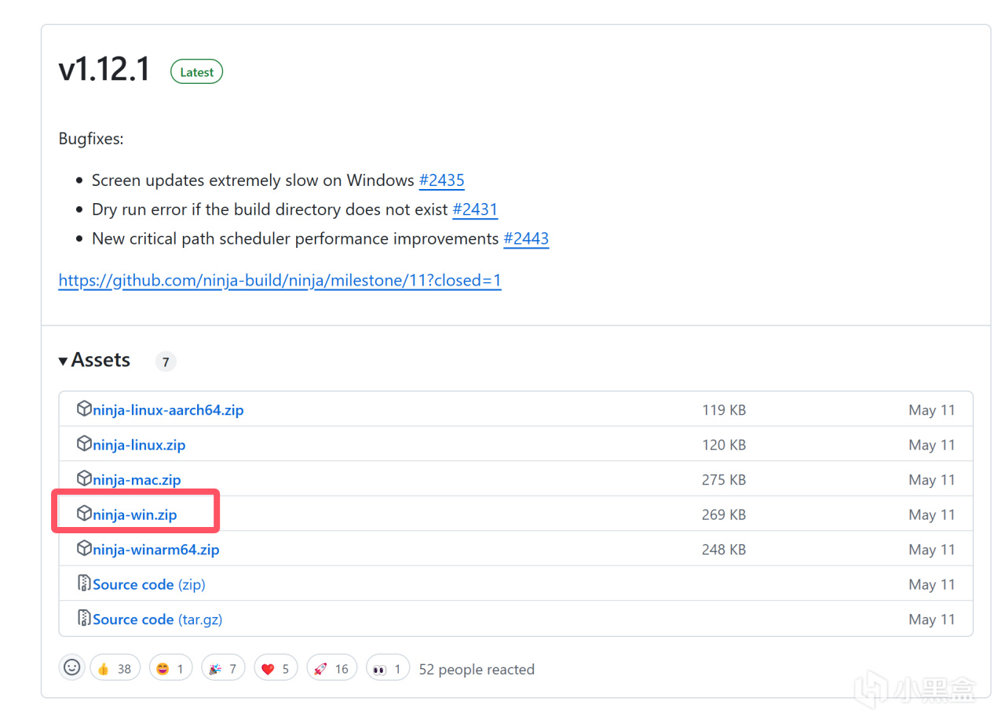Click the green Latest badge
This screenshot has width=1005, height=727.
tap(197, 72)
